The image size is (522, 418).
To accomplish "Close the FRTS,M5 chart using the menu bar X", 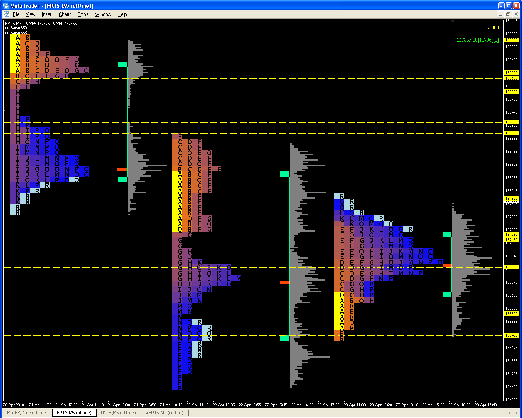I will 516,14.
